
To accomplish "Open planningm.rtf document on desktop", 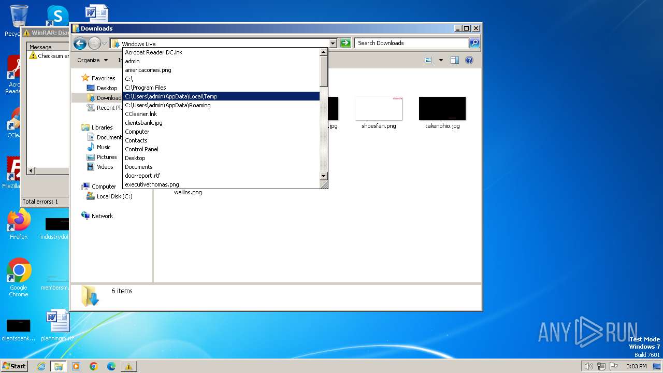I will coord(57,325).
